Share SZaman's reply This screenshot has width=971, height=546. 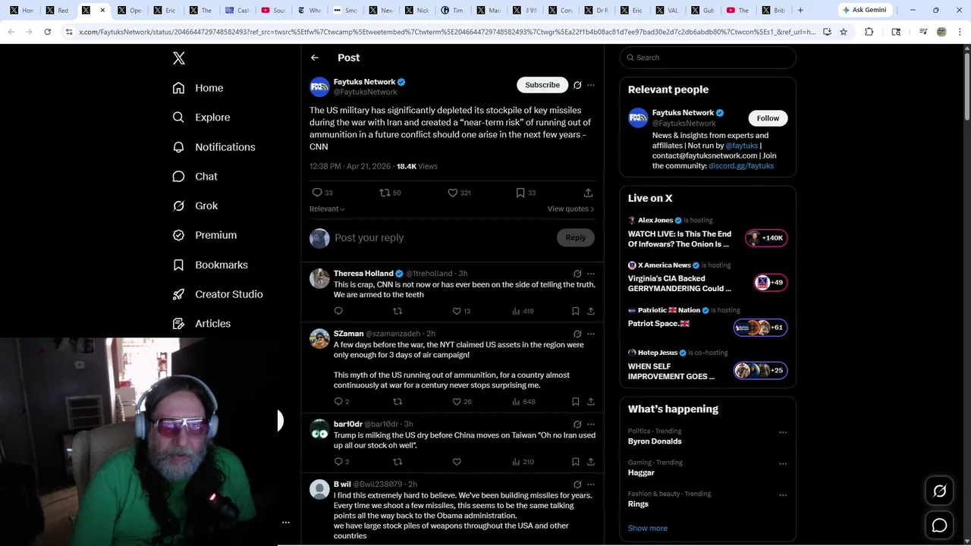click(x=591, y=401)
